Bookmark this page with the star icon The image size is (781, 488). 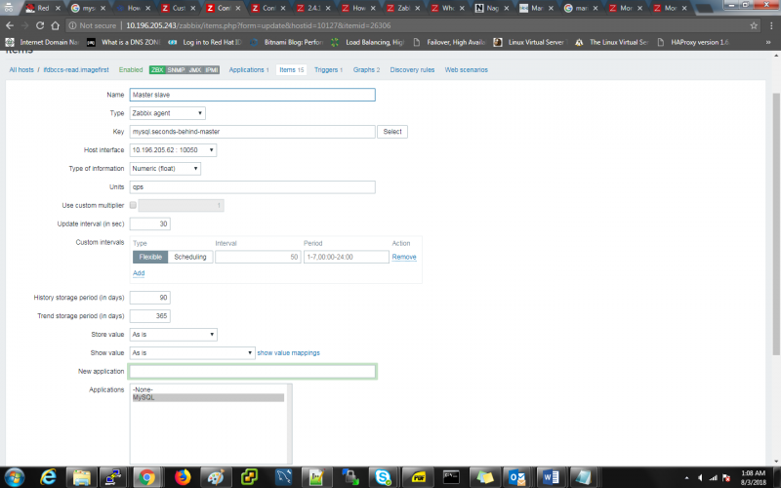click(x=754, y=25)
